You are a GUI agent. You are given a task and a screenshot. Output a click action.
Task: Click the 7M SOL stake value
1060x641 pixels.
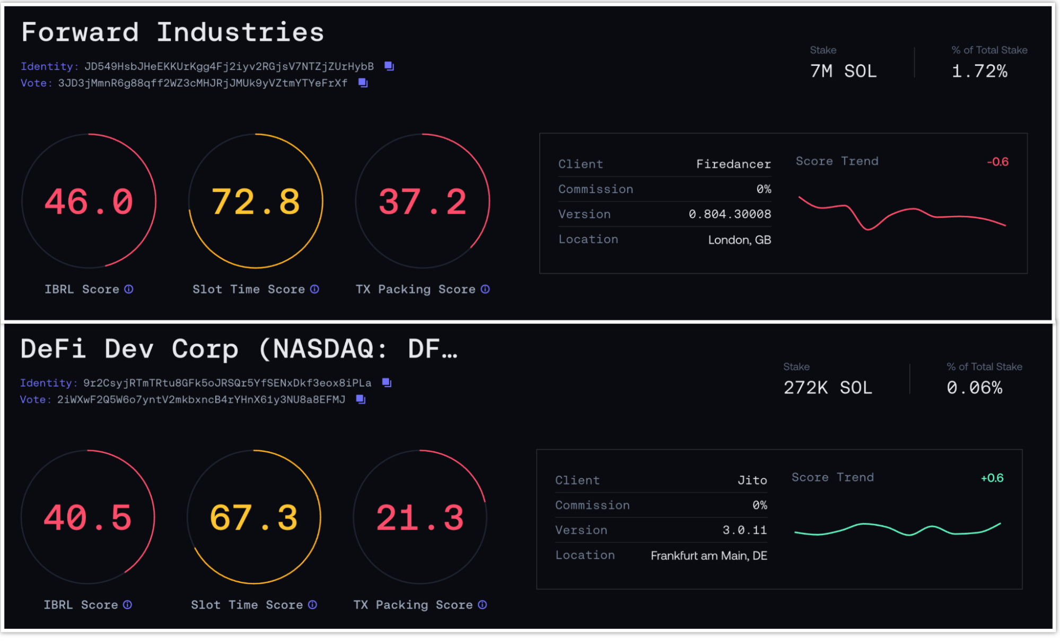click(x=843, y=71)
